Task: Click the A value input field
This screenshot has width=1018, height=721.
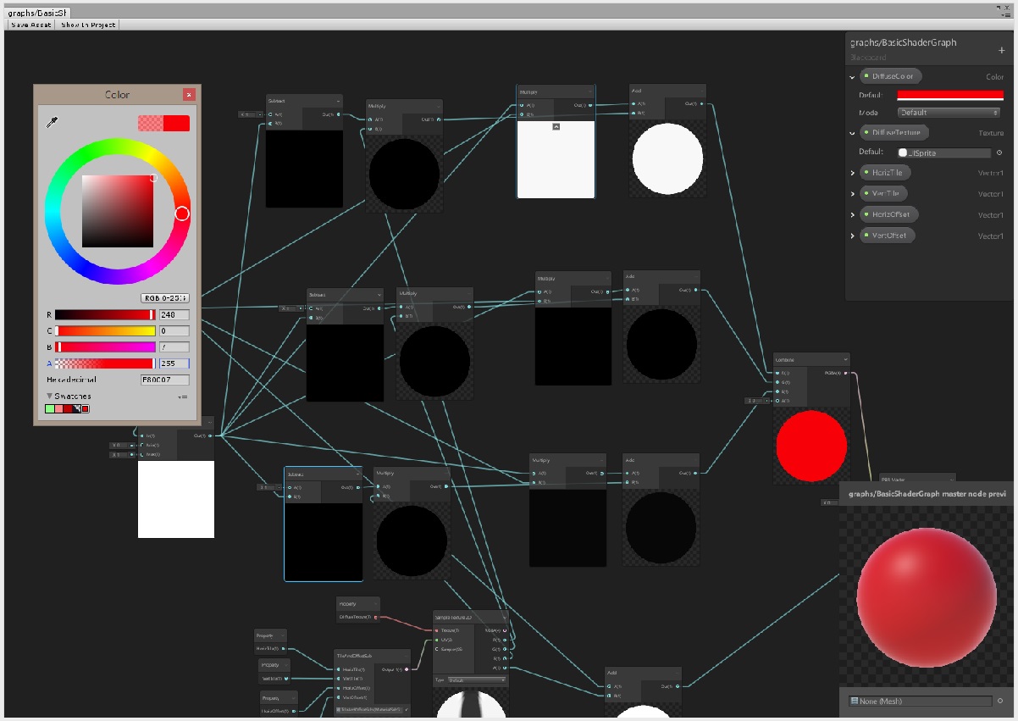Action: 174,363
